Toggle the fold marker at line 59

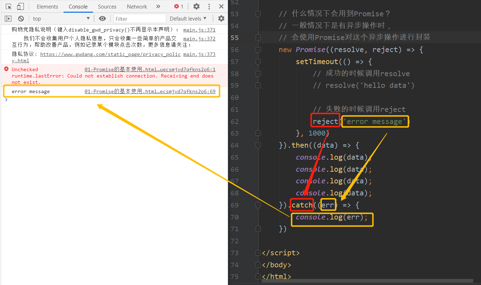click(258, 85)
